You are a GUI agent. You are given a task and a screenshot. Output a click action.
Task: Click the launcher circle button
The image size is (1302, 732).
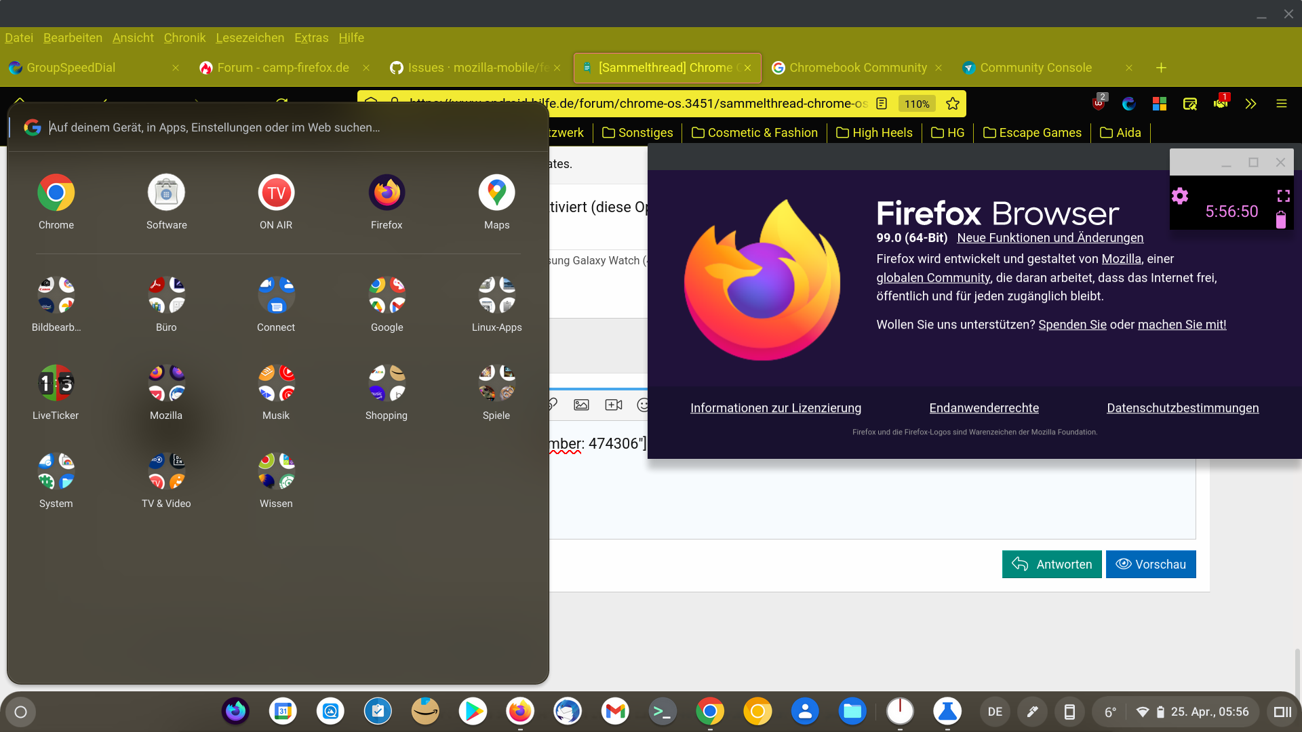[x=20, y=712]
